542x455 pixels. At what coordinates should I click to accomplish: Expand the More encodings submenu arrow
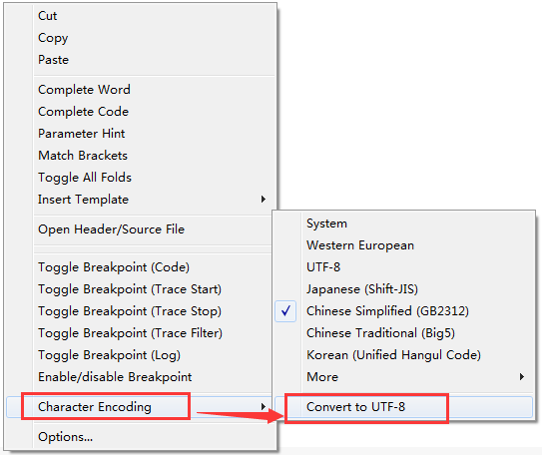click(x=522, y=376)
